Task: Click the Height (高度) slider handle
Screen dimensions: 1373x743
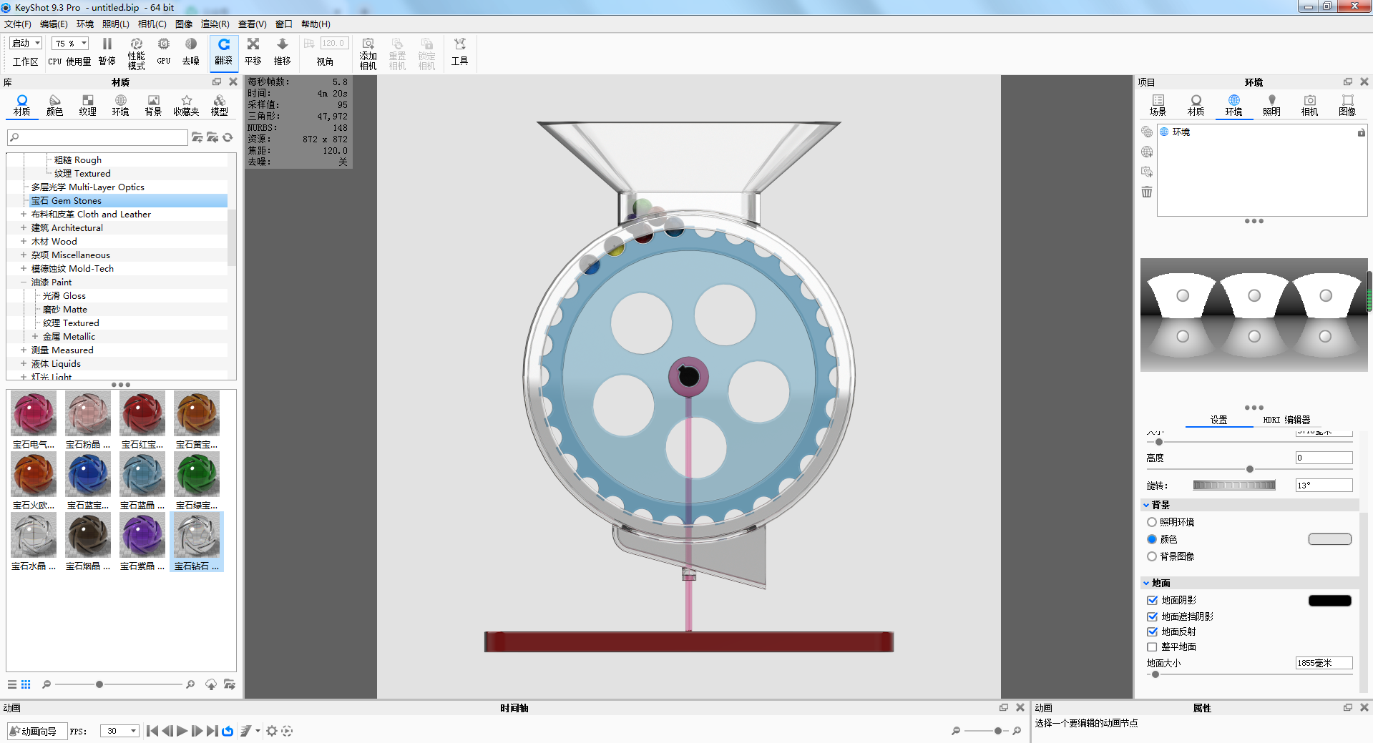Action: click(1250, 469)
